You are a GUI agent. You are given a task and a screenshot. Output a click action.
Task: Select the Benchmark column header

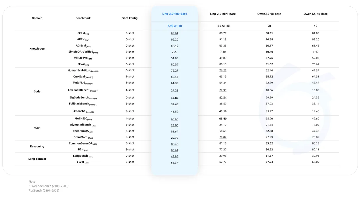point(83,18)
